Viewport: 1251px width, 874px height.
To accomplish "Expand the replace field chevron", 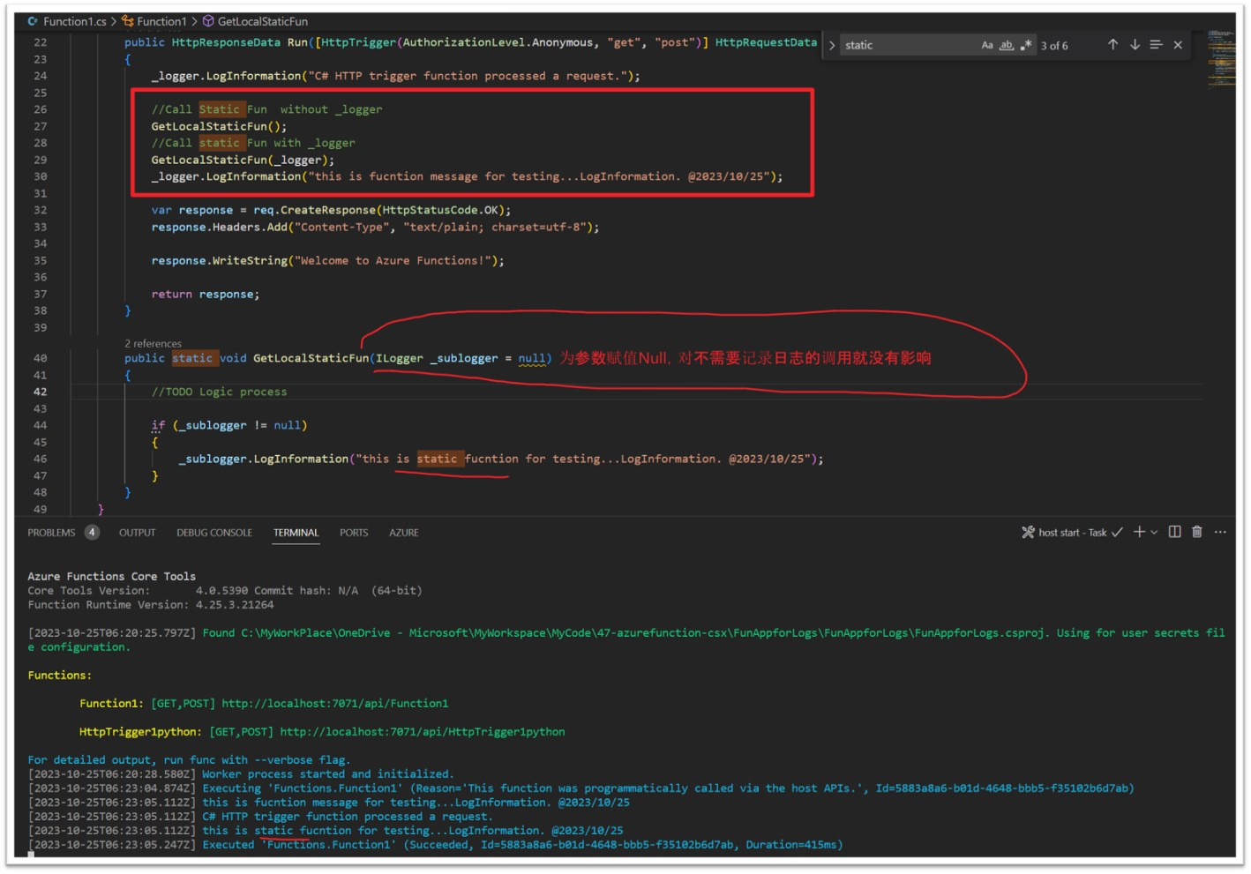I will pyautogui.click(x=831, y=45).
